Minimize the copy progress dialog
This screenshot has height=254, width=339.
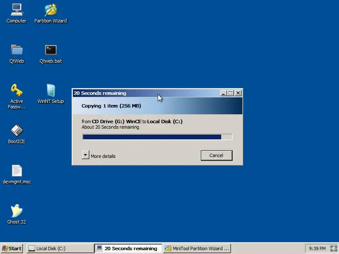point(223,93)
